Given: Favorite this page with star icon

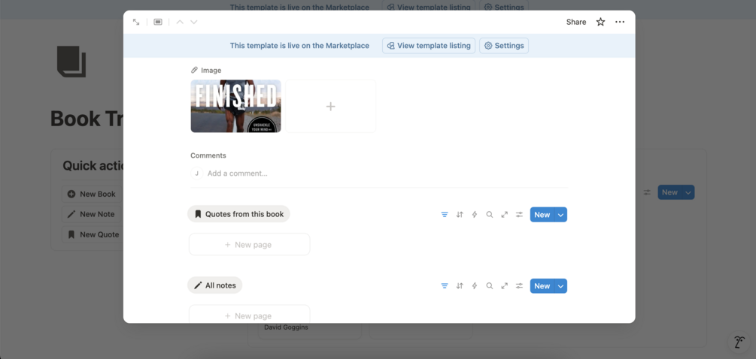Looking at the screenshot, I should (600, 22).
